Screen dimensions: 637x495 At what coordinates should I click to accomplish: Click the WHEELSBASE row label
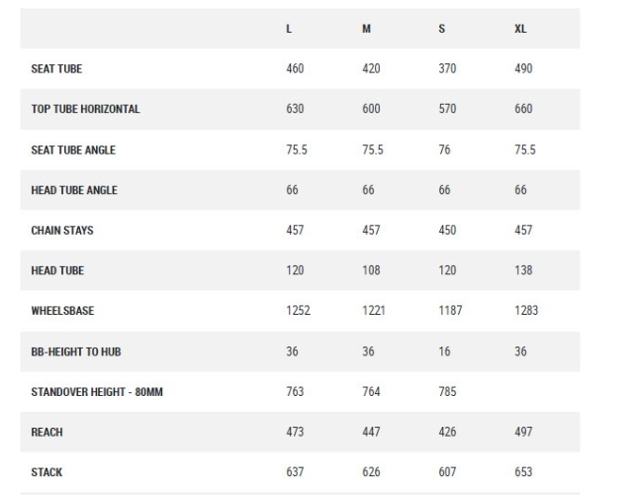(x=62, y=311)
